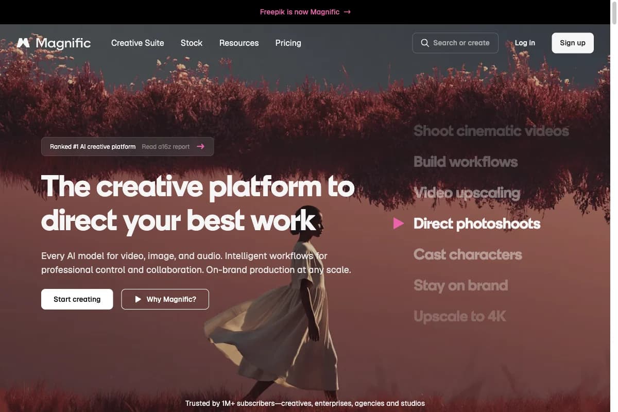Go to the Pricing page
618x412 pixels.
[x=288, y=43]
